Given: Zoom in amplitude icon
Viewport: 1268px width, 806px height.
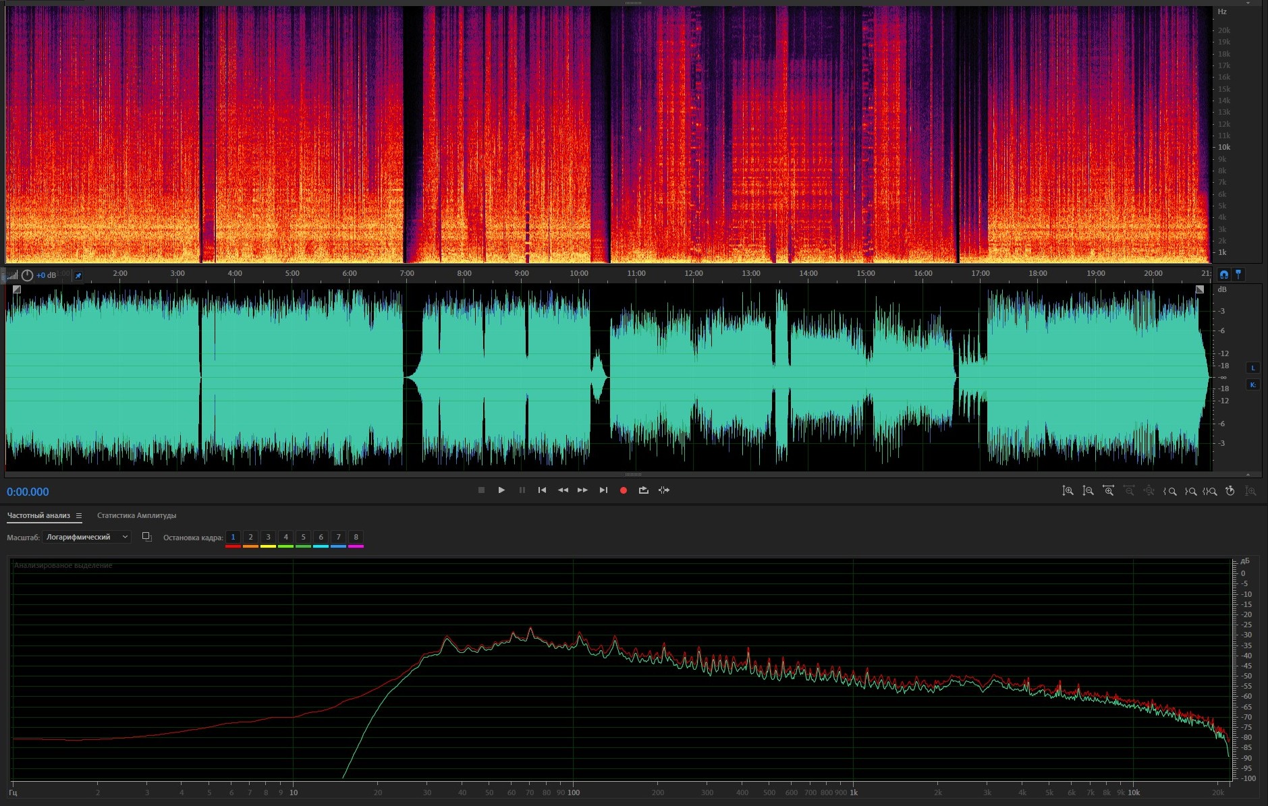Looking at the screenshot, I should pos(1068,491).
